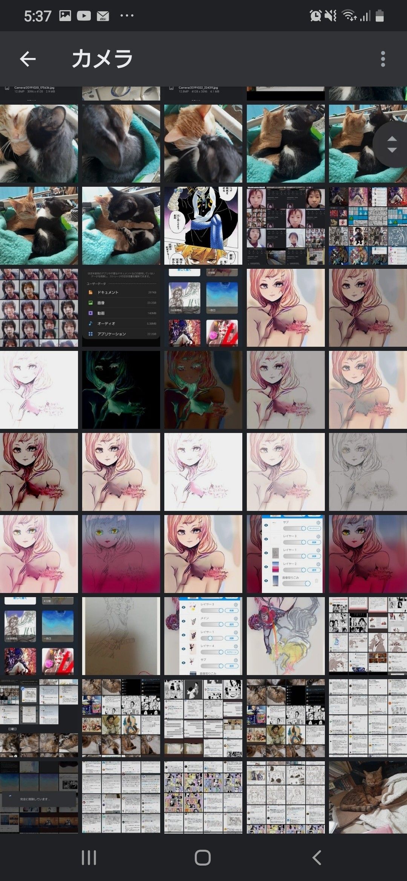This screenshot has height=881, width=407.
Task: Open the layer panel screenshot listing レイヤー2
Action: [286, 554]
